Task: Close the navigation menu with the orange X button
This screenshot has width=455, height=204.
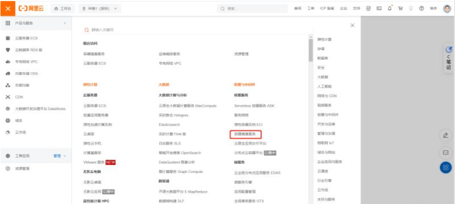Action: click(x=8, y=9)
